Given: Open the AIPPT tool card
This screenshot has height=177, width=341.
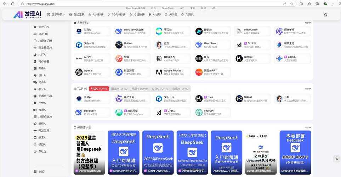Looking at the screenshot, I should (x=92, y=58).
